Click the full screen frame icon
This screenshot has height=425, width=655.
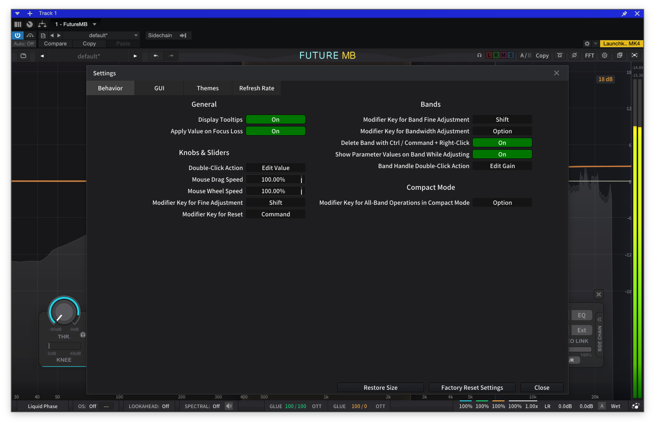pyautogui.click(x=635, y=56)
